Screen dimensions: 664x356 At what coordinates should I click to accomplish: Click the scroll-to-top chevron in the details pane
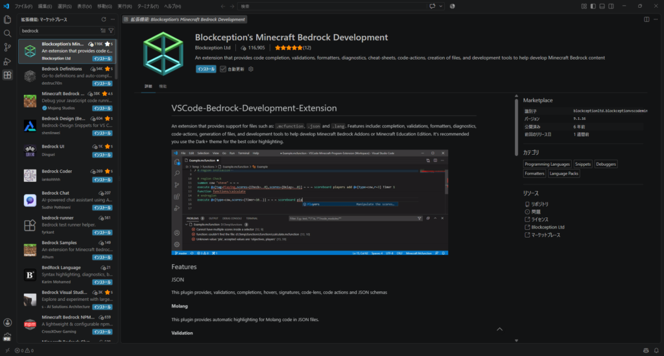(500, 329)
